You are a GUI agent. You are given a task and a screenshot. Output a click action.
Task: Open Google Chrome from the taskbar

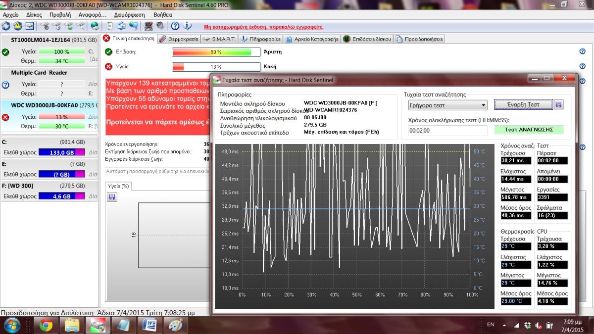(46, 325)
